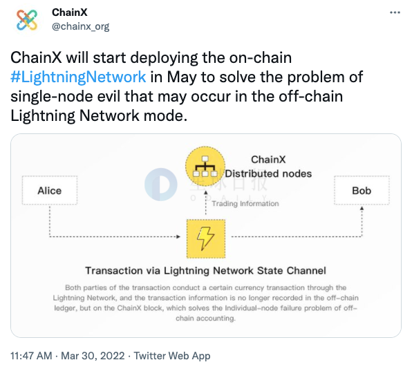Image resolution: width=412 pixels, height=369 pixels.
Task: Open the ChainX profile avatar
Action: pyautogui.click(x=27, y=20)
